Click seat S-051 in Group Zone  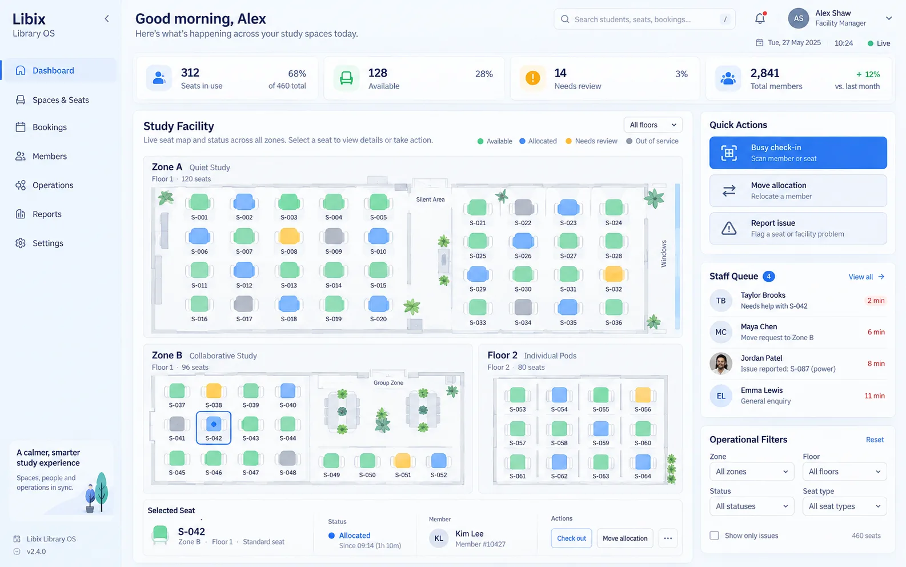pyautogui.click(x=403, y=461)
